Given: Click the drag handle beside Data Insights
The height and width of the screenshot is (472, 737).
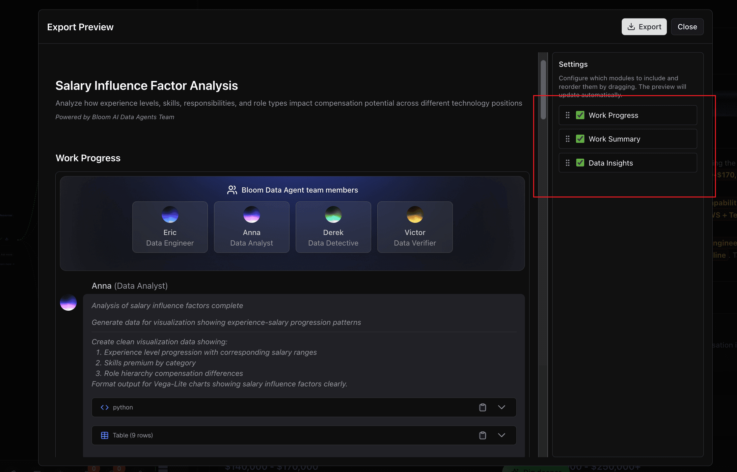Looking at the screenshot, I should [567, 163].
